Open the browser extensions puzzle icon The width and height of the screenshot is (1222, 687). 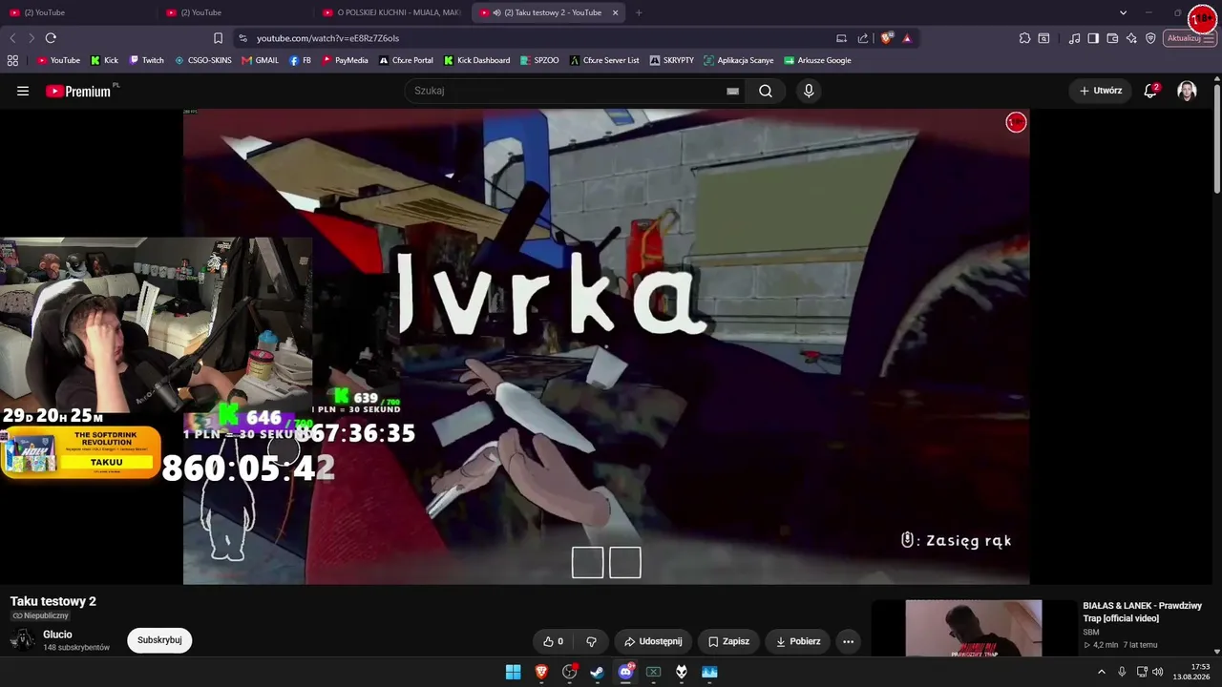(x=1024, y=38)
